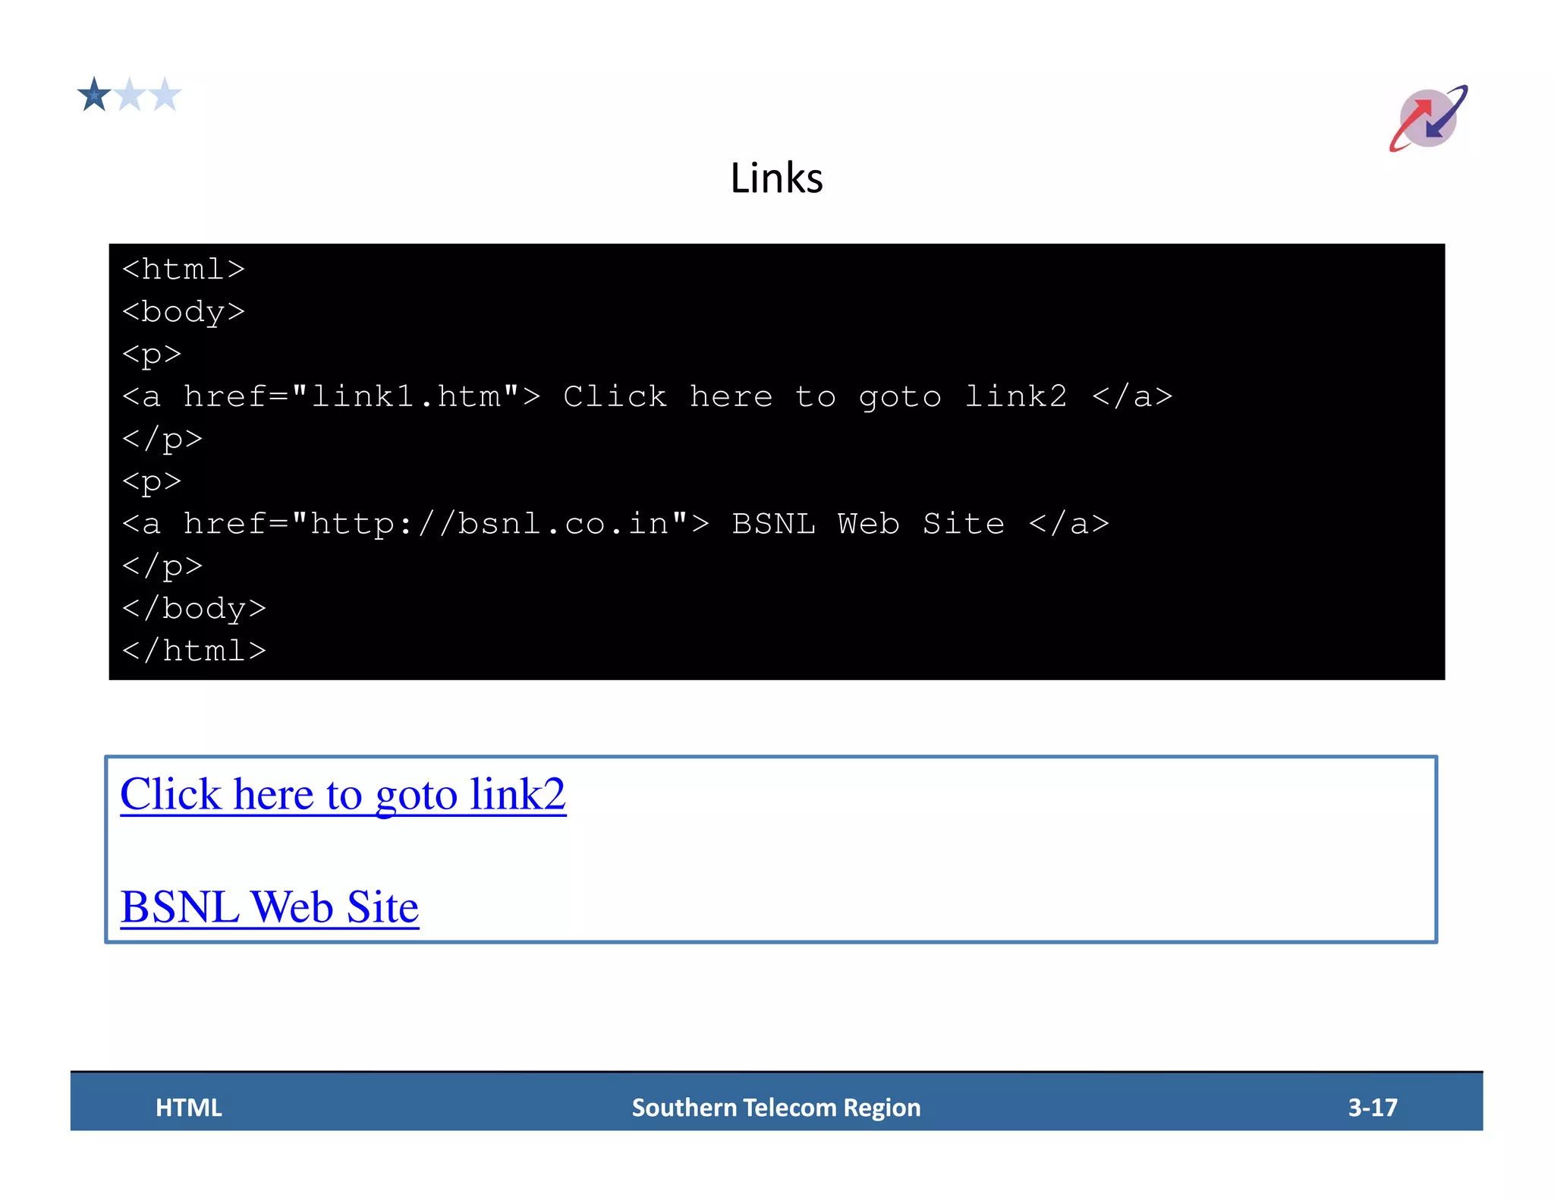Image resolution: width=1554 pixels, height=1201 pixels.
Task: Click the middle light blue star
Action: tap(131, 95)
